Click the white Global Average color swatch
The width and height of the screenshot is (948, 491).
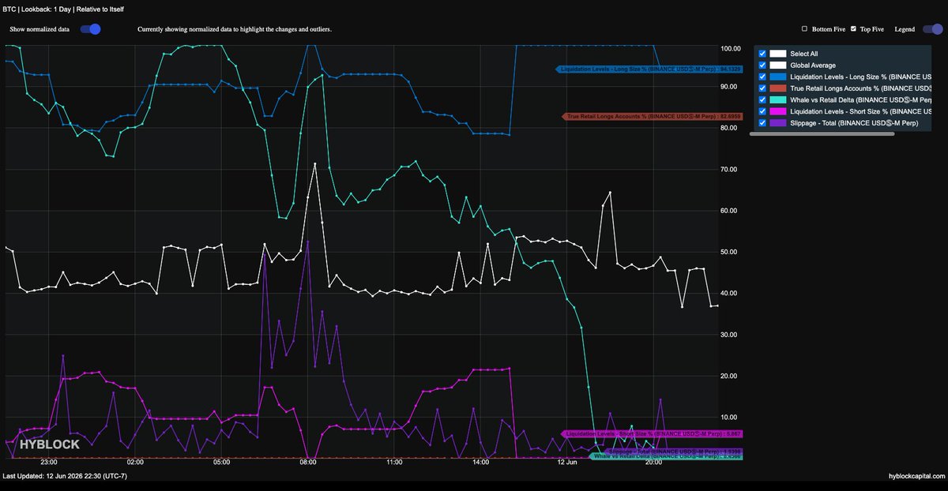(778, 66)
